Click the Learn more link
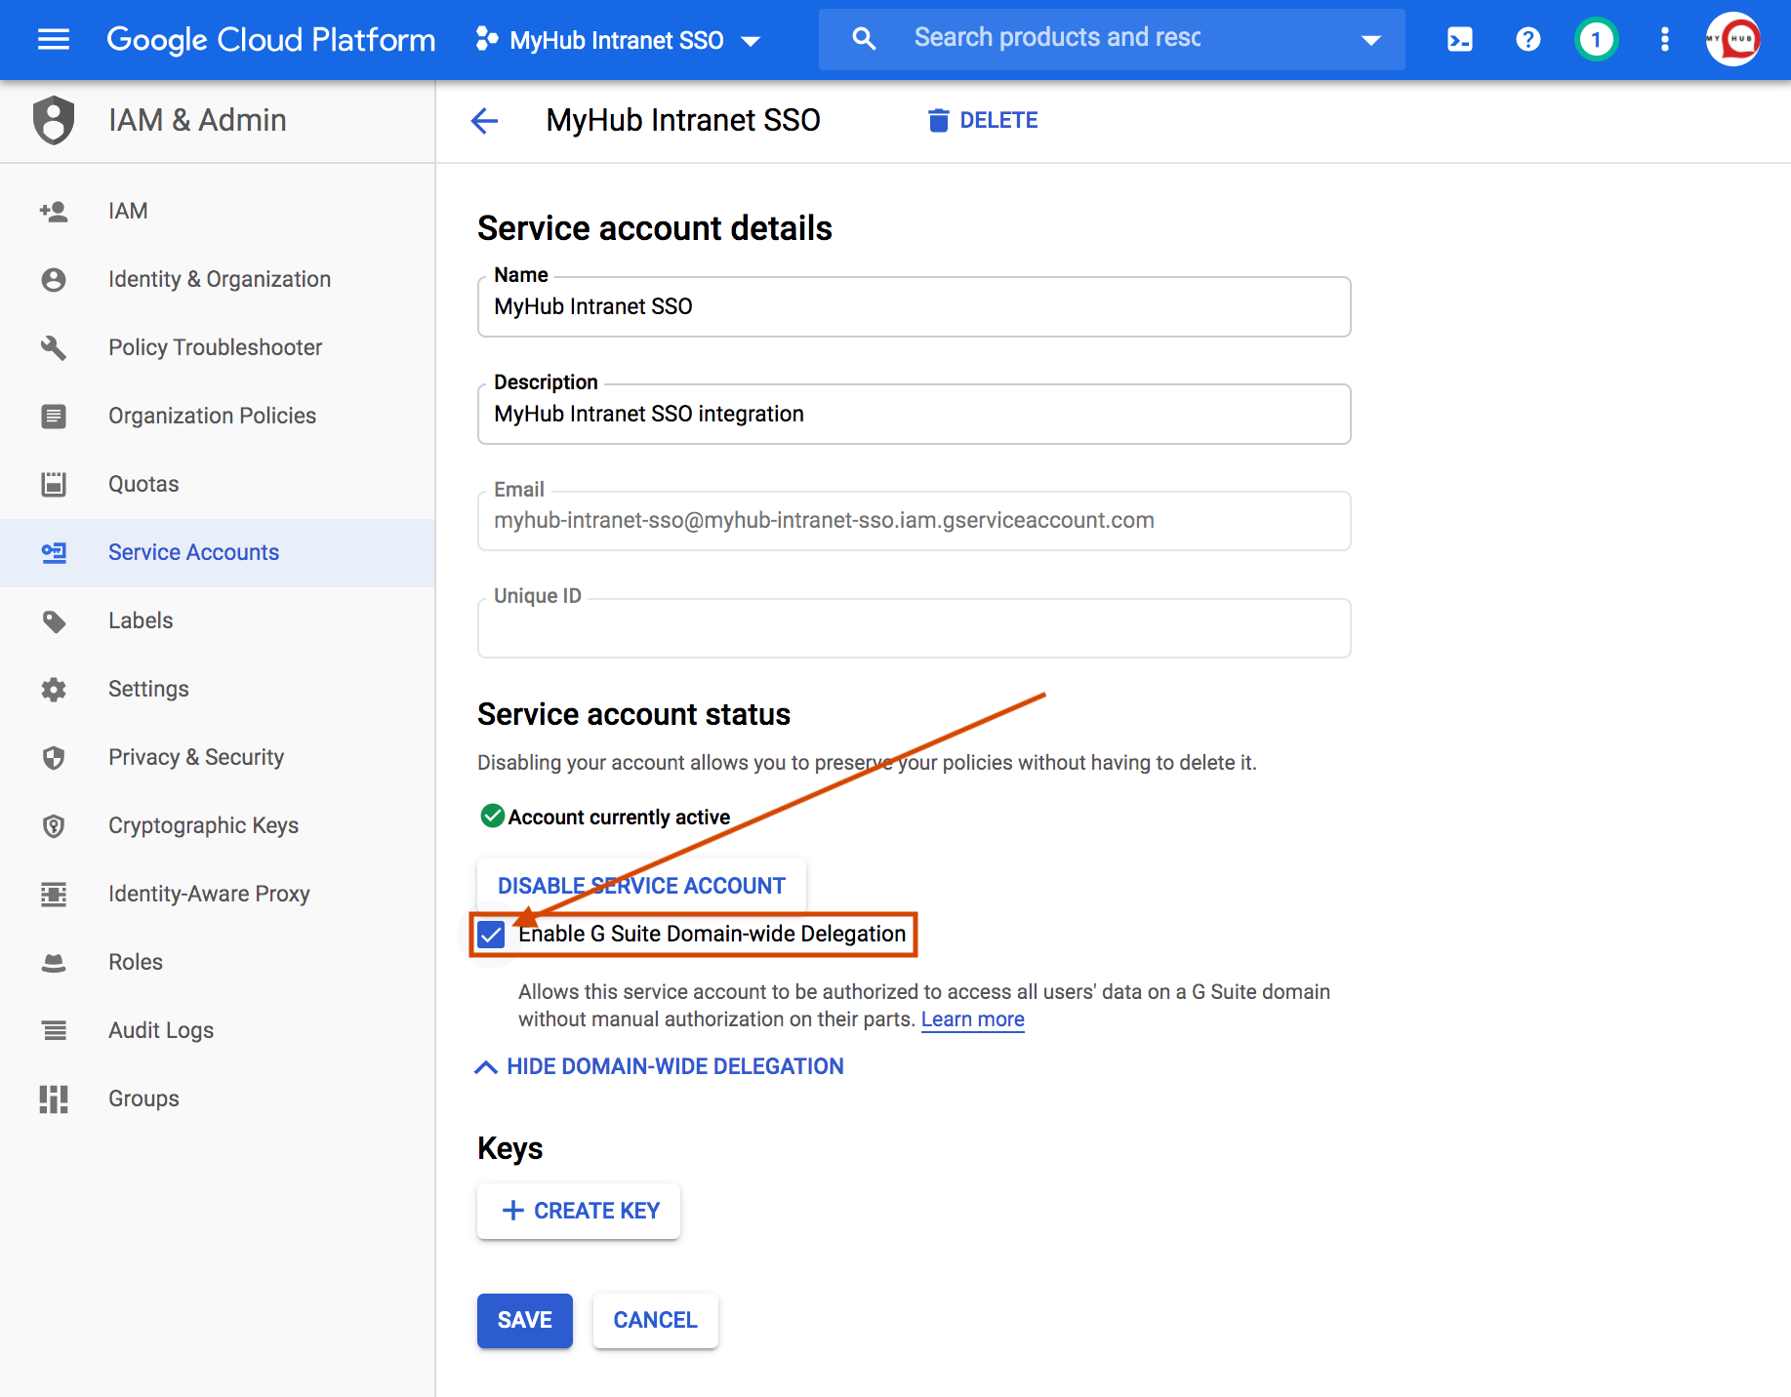Screen dimensions: 1791x1397 tap(972, 1018)
